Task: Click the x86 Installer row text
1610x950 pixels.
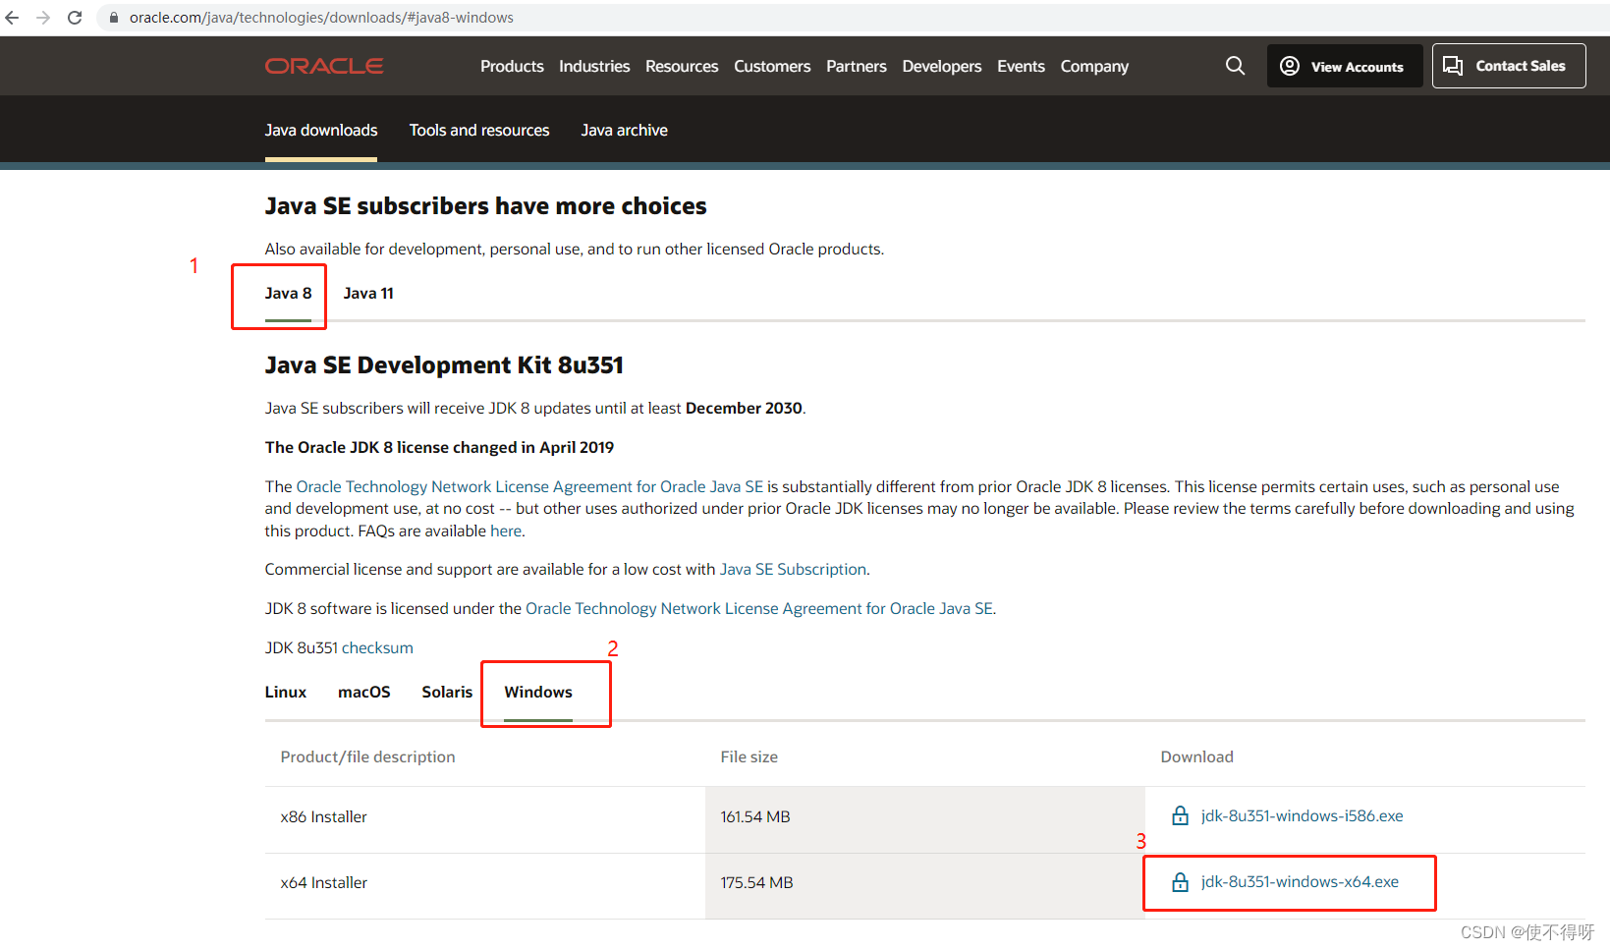Action: (323, 816)
